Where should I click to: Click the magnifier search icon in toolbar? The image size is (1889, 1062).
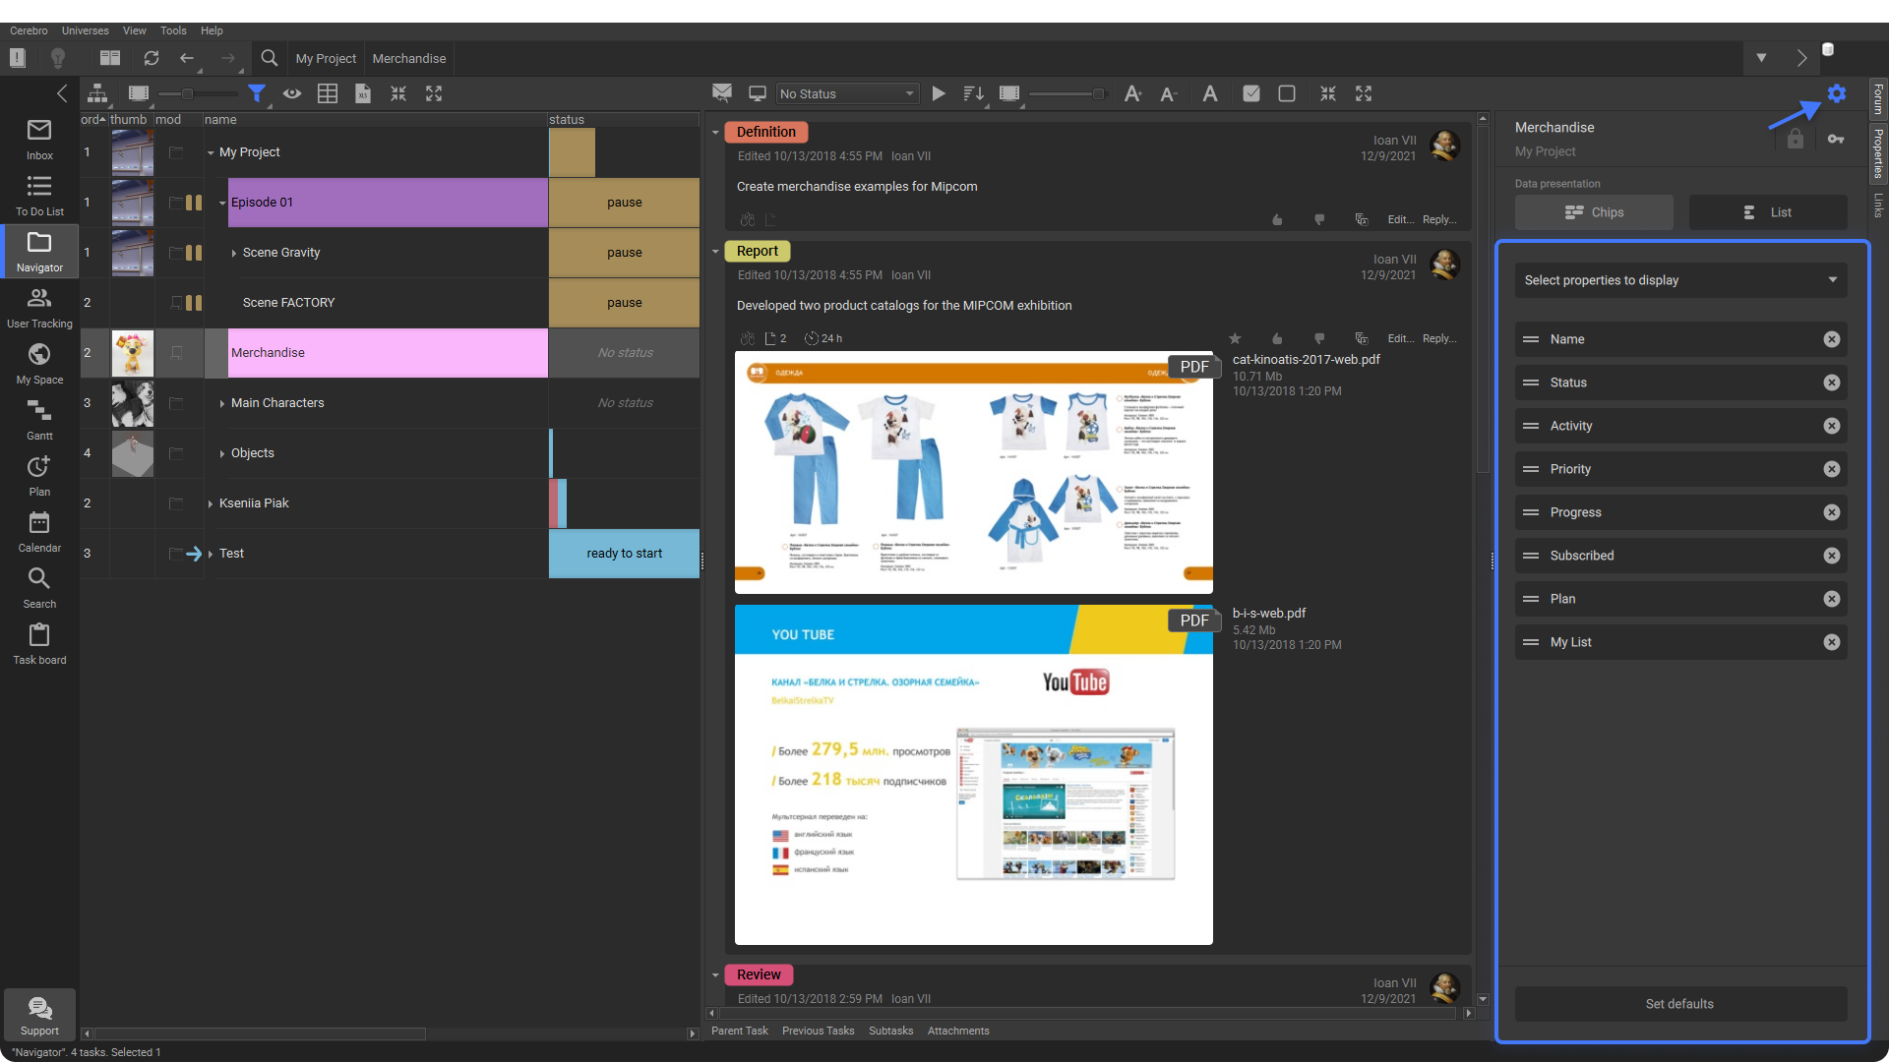269,58
